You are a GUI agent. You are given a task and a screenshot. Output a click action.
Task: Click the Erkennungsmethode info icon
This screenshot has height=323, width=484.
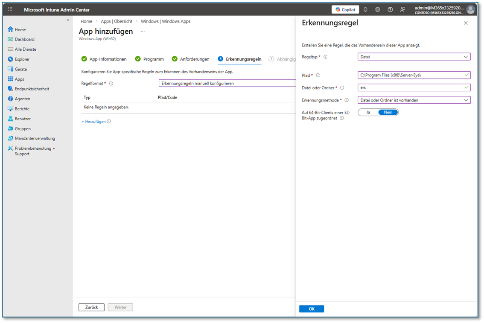click(347, 100)
